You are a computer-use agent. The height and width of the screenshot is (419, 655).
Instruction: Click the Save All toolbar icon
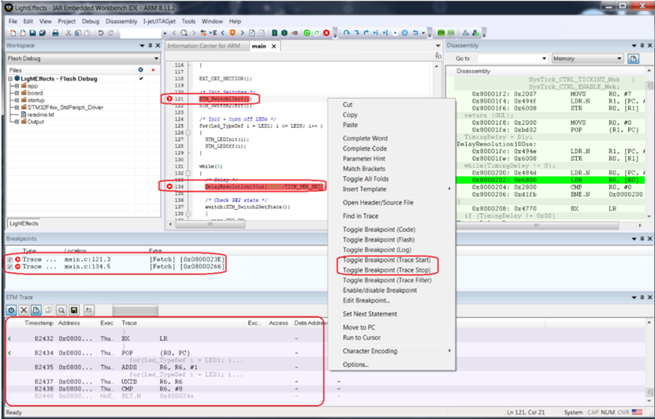(x=43, y=33)
